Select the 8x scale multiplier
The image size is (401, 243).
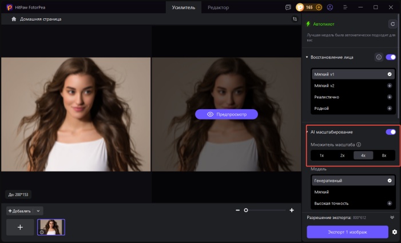tap(384, 155)
